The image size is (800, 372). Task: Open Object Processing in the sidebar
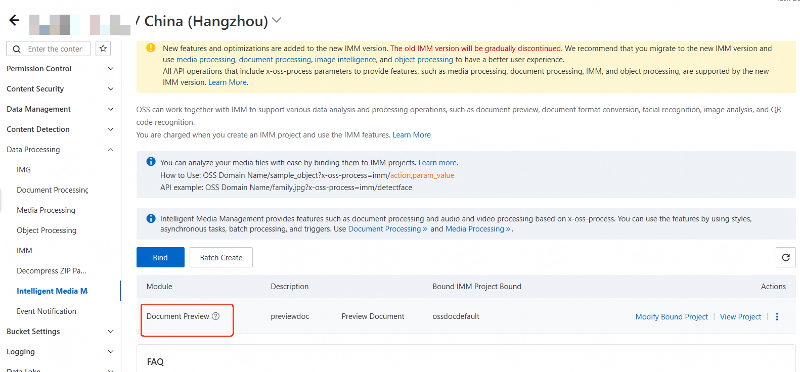tap(47, 230)
